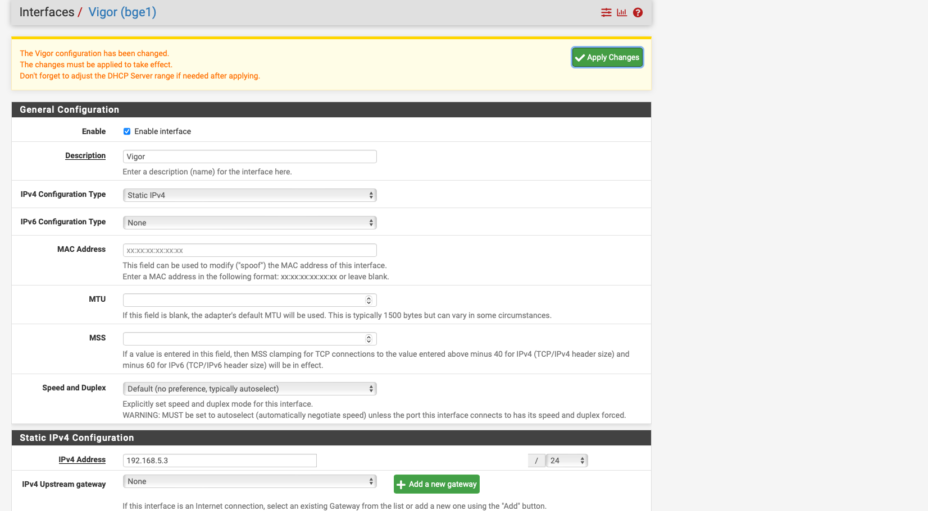Screen dimensions: 928x511
Task: Open the IPv6 Configuration Type dropdown
Action: pos(249,223)
